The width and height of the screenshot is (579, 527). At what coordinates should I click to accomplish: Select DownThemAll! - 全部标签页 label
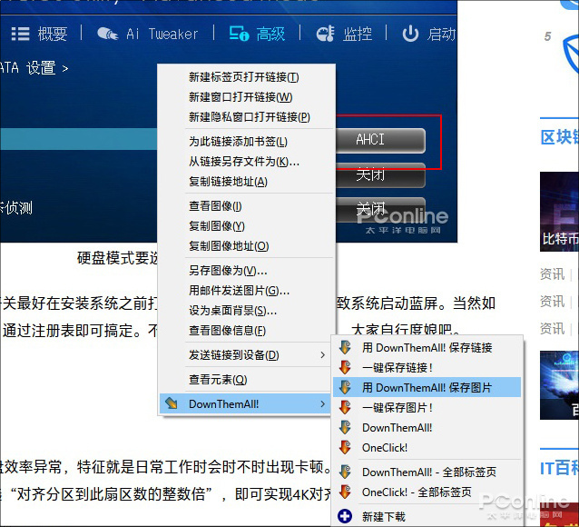pyautogui.click(x=429, y=472)
